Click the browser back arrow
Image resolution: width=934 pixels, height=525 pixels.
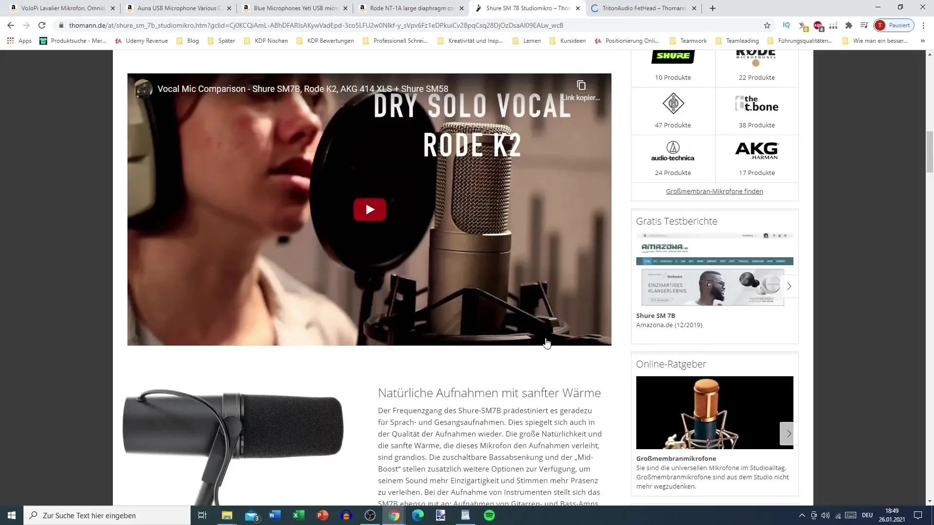pos(11,25)
